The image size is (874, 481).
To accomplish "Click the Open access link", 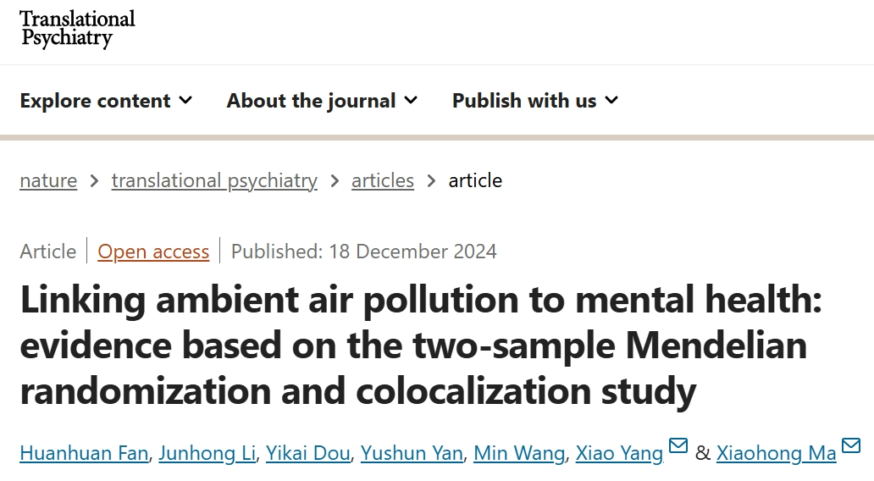I will [x=153, y=252].
